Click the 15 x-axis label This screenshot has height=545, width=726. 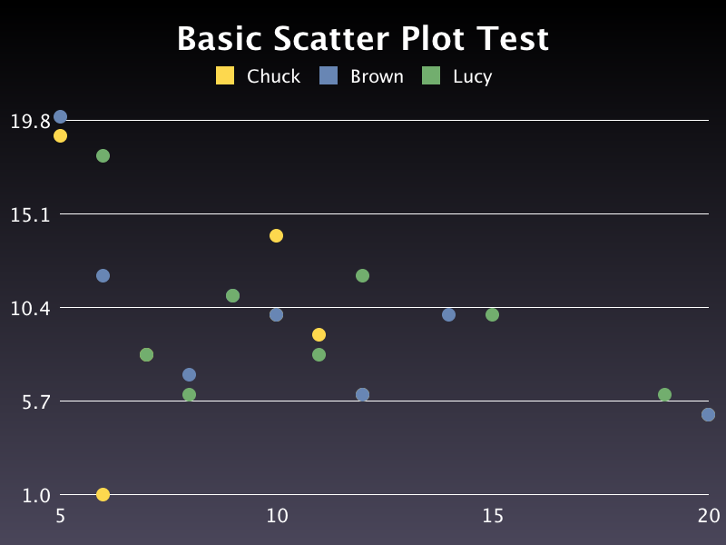[x=492, y=516]
